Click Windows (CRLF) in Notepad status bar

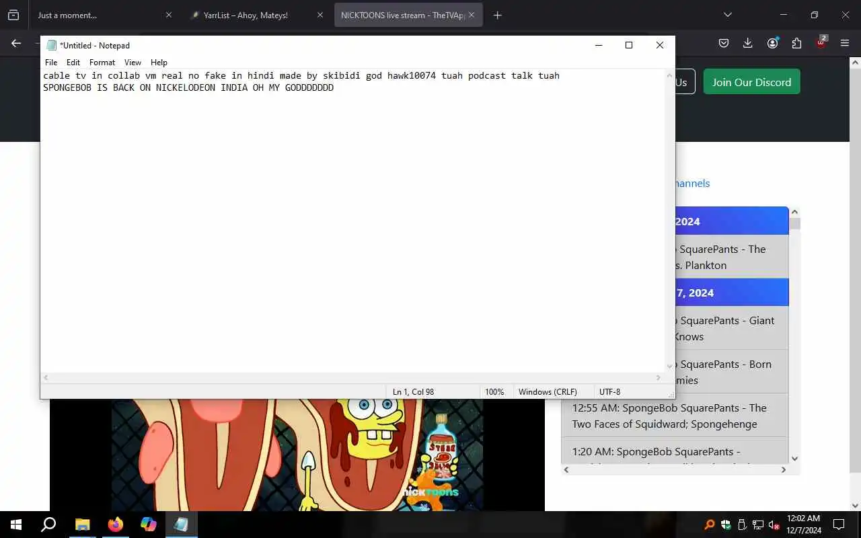pos(548,391)
